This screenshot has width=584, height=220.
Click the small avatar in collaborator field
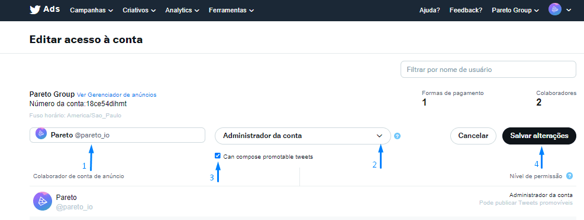click(41, 133)
